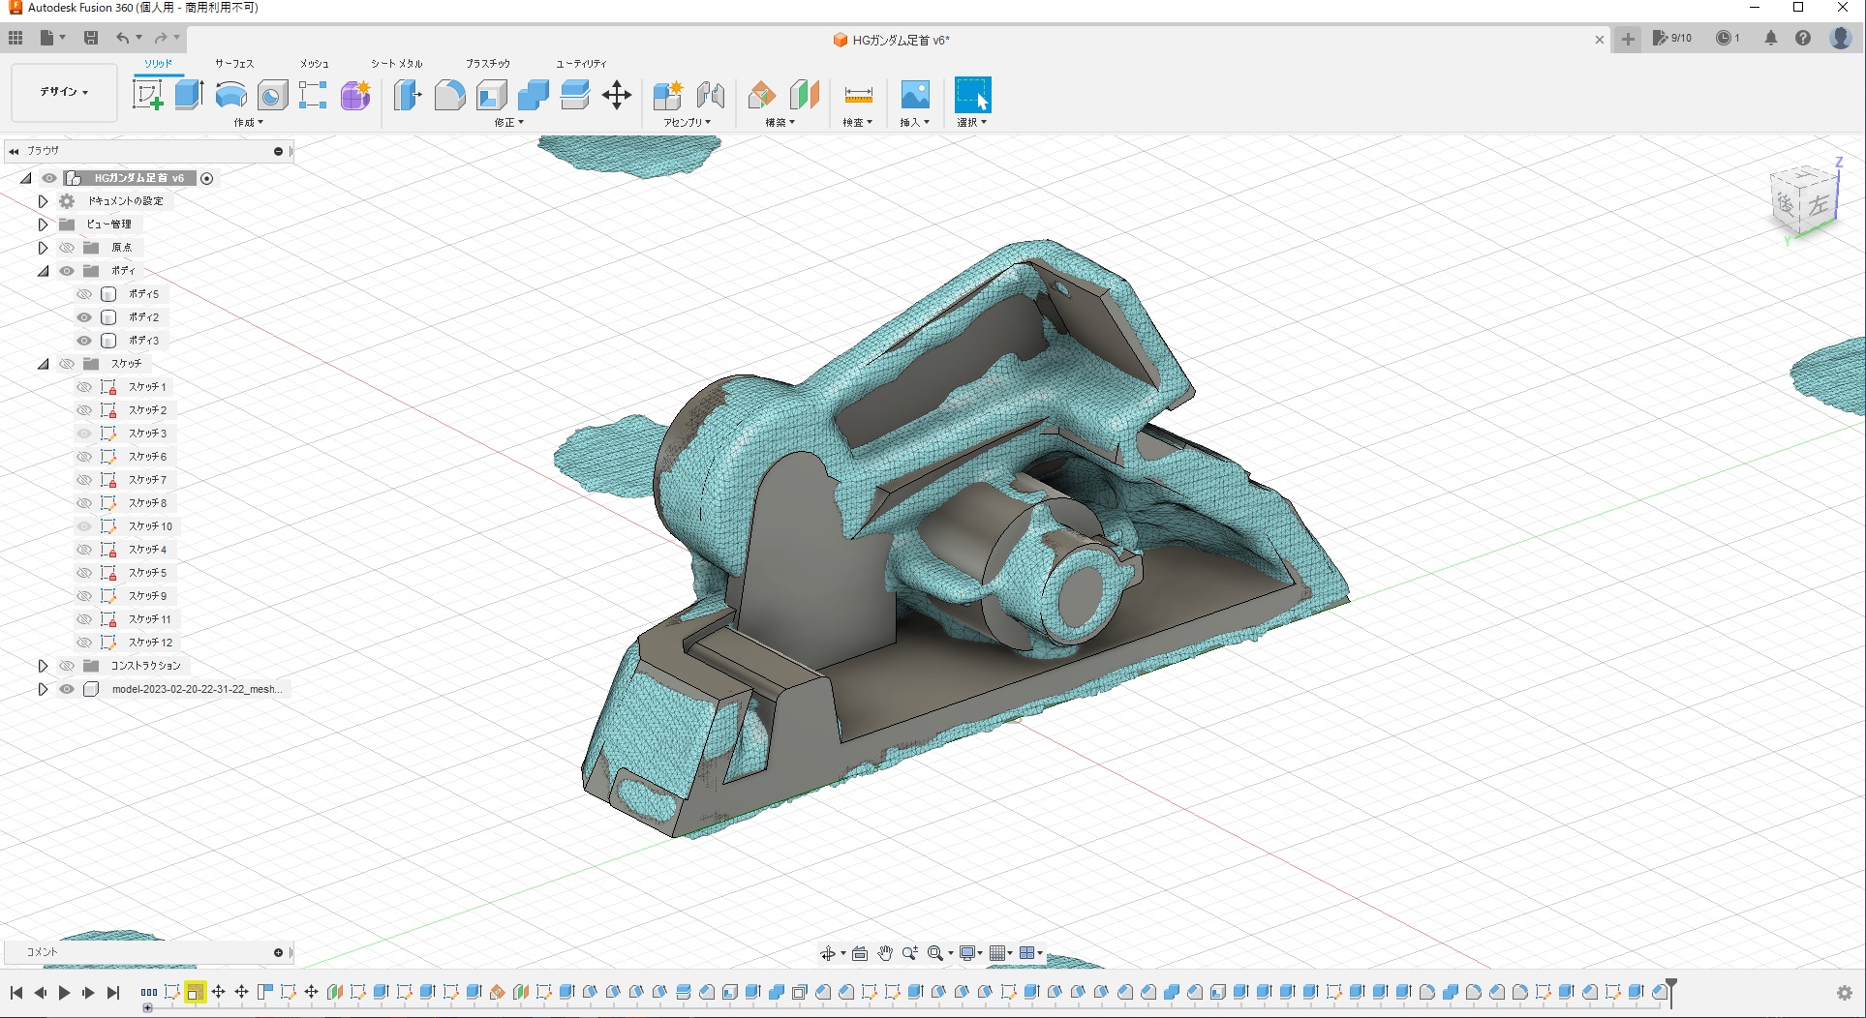Click the Fillet tool in modify group

pyautogui.click(x=449, y=95)
